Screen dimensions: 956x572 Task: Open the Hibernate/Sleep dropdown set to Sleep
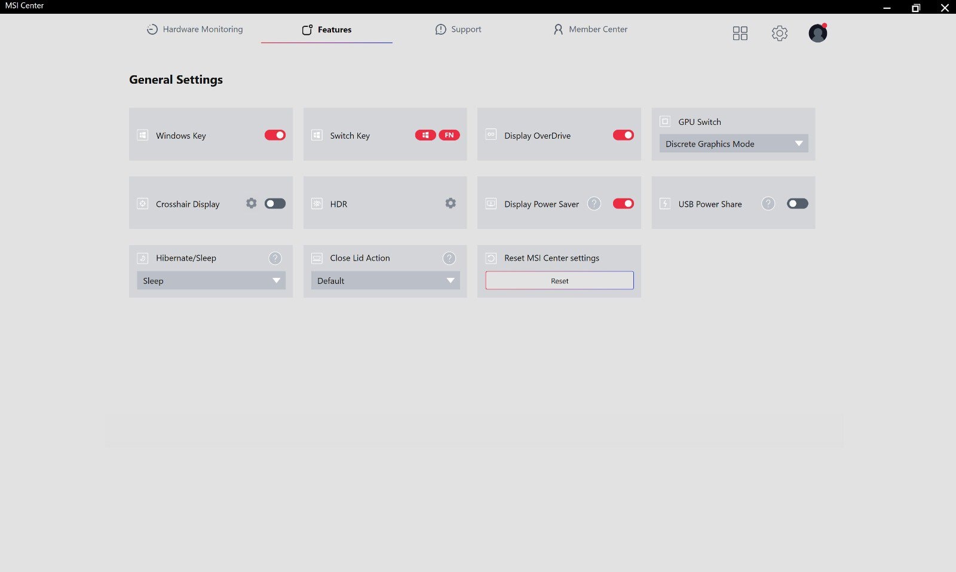pos(211,280)
